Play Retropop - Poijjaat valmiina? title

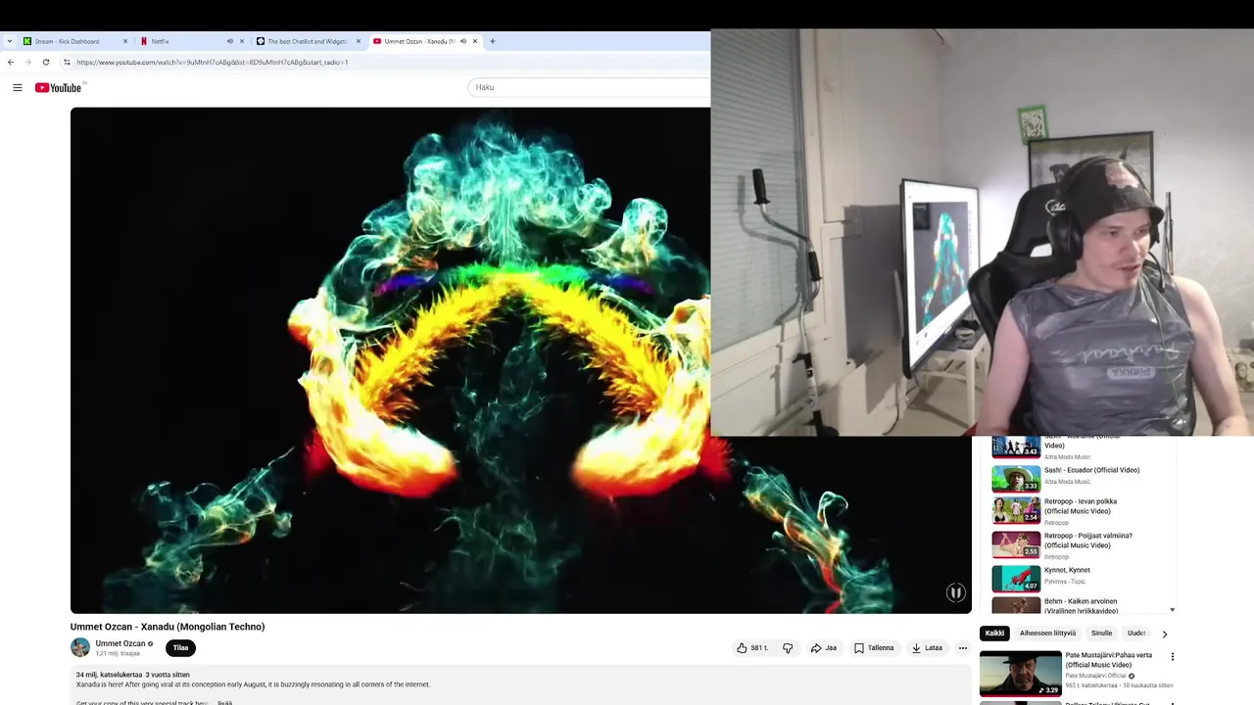[1087, 540]
